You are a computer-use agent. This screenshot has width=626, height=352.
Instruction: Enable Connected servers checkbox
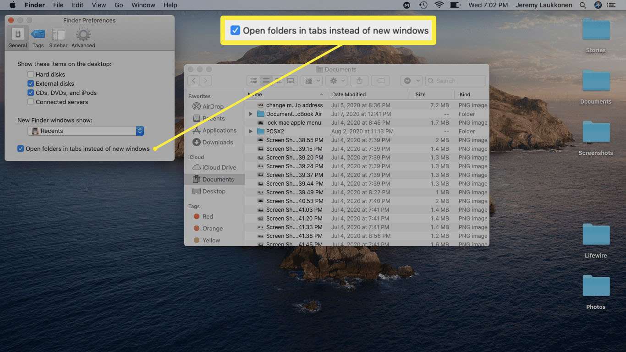[31, 102]
